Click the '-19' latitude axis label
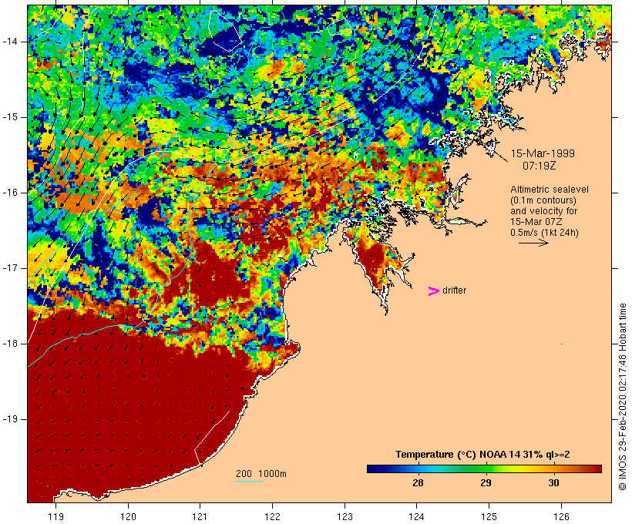Screen dimensions: 632x524 pyautogui.click(x=10, y=419)
